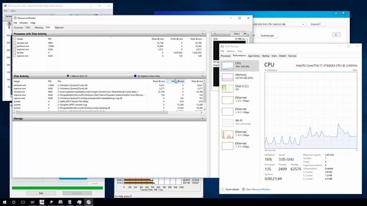
Task: Click the green progress bar
Action: tap(57, 188)
